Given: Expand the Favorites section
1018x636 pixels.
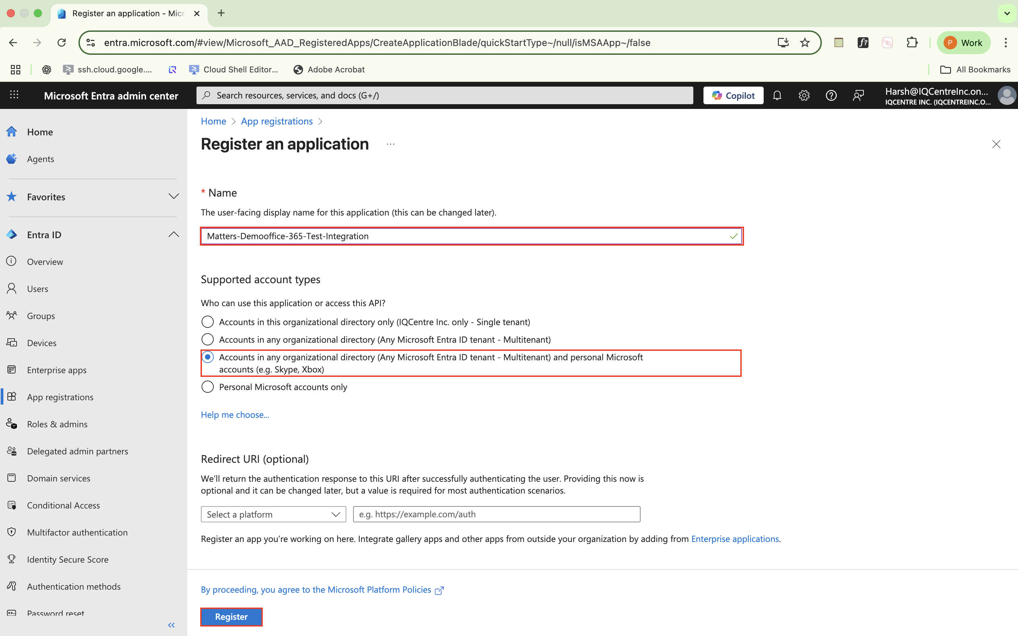Looking at the screenshot, I should (173, 197).
